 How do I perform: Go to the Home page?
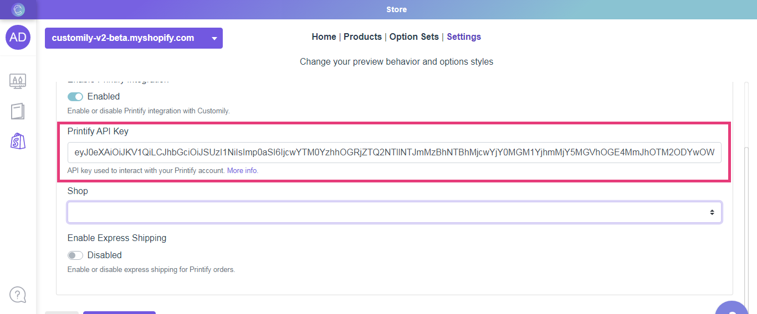[x=324, y=37]
